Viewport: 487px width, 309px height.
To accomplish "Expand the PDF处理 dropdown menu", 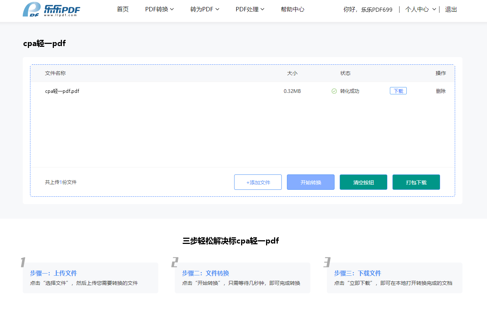I will [x=250, y=10].
